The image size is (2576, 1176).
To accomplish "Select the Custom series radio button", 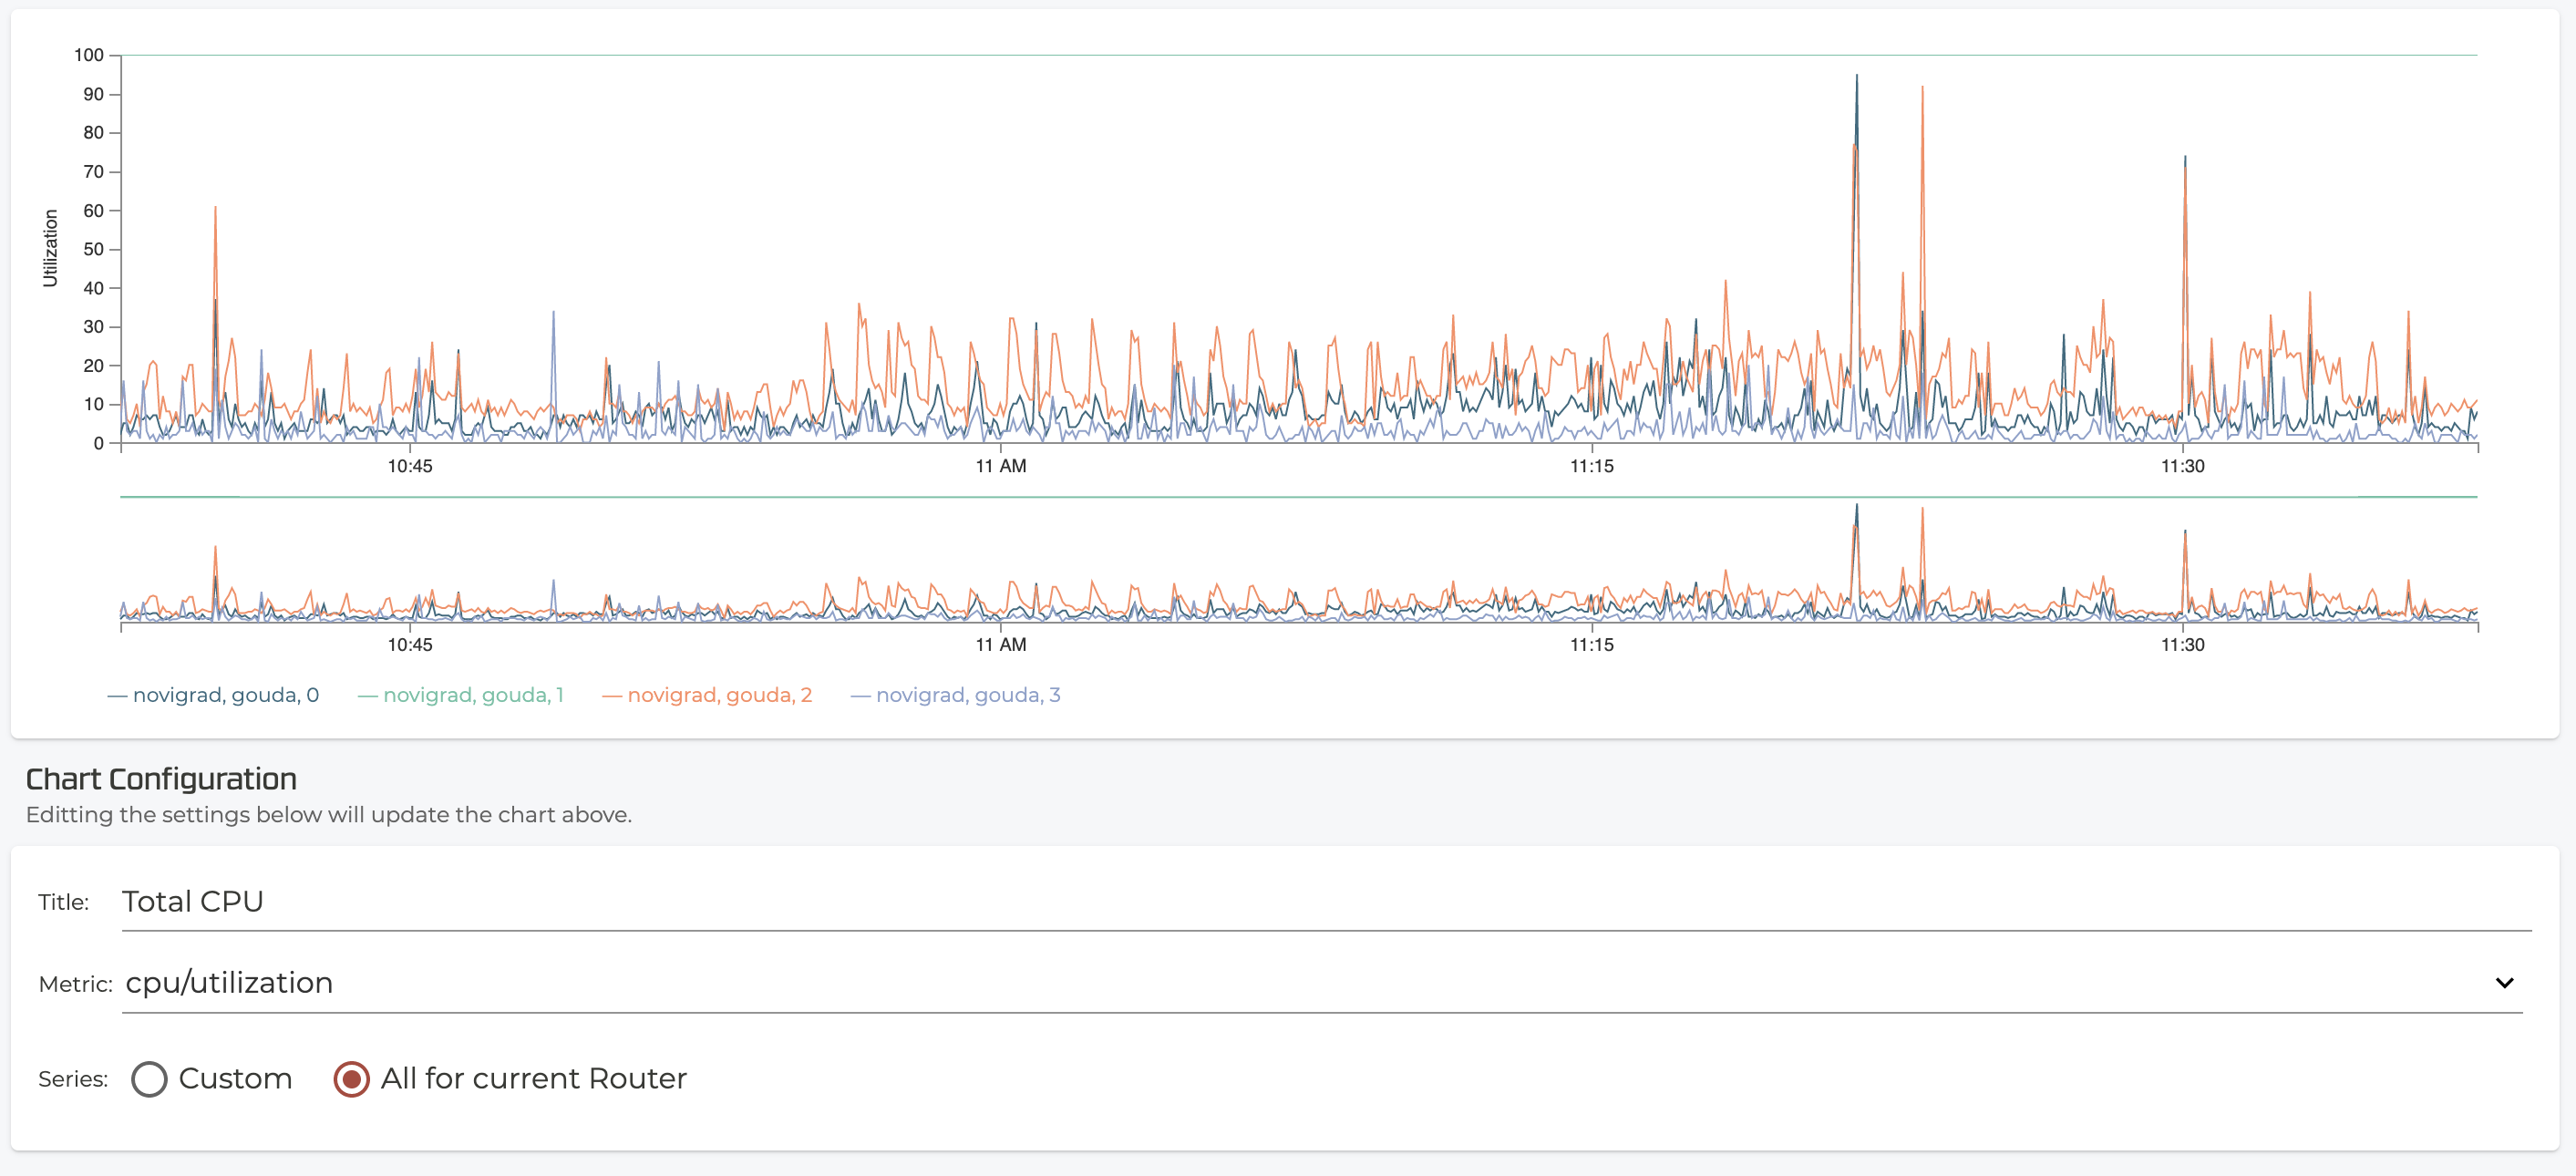I will point(149,1079).
